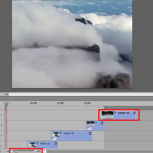This screenshot has width=153, height=153.
Task: Click the zoom in mountains icon
Action: [x=39, y=151]
